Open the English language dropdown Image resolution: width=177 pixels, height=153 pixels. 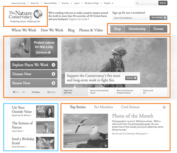109,3
